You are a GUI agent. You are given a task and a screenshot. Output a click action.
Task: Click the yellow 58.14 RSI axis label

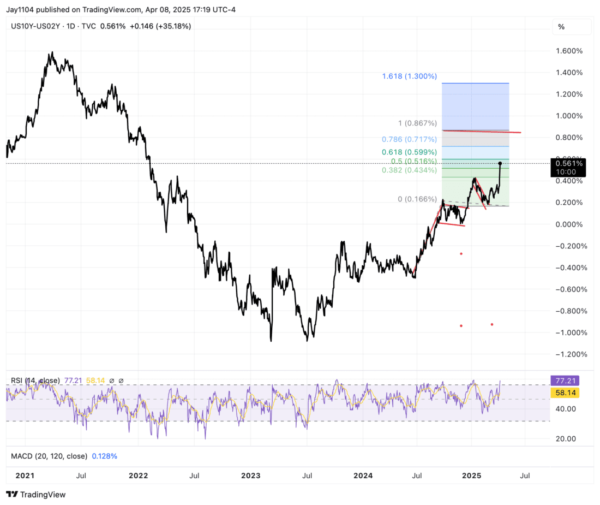click(565, 393)
